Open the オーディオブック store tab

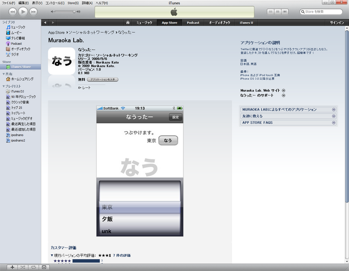[219, 22]
